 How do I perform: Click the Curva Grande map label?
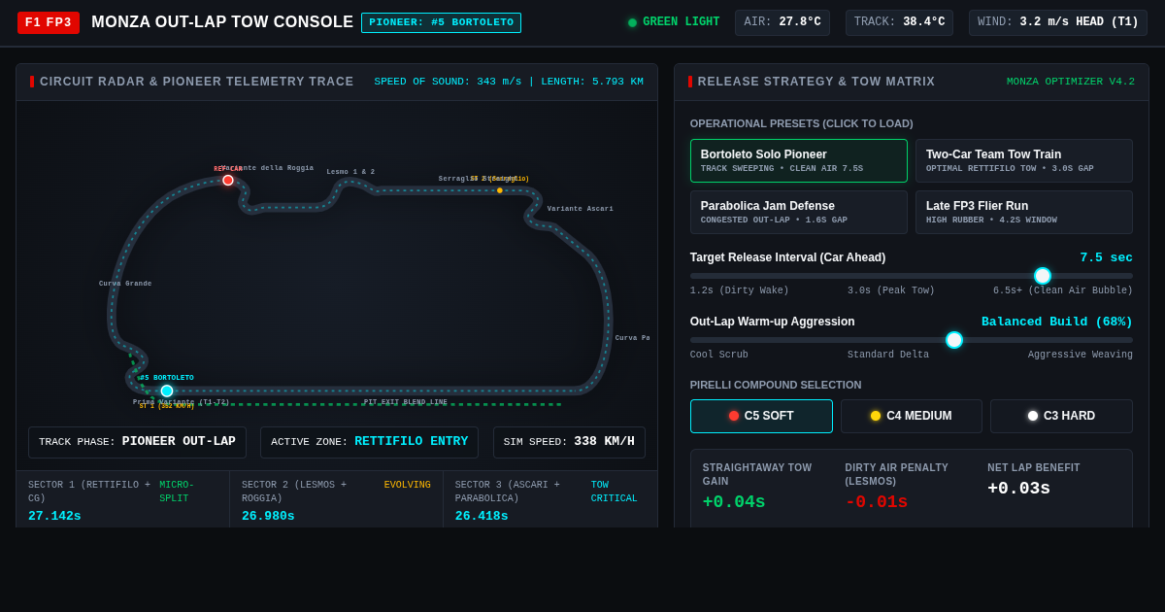pos(125,284)
